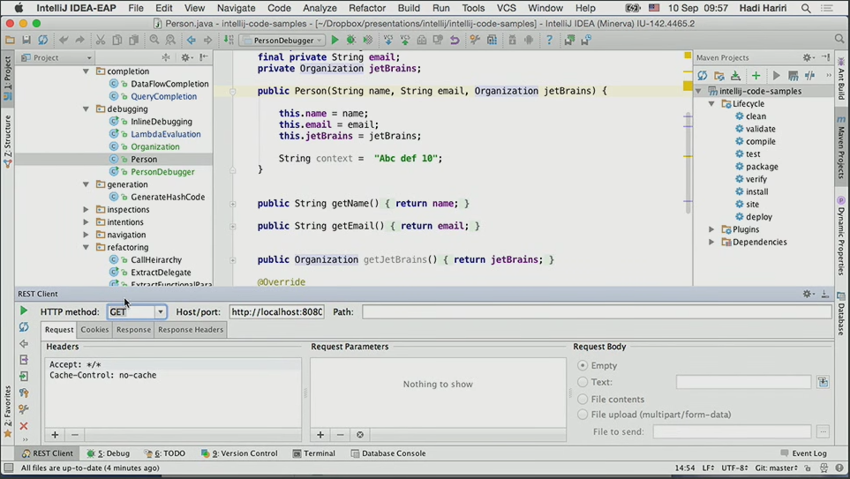This screenshot has height=479, width=850.
Task: Click the VCS revert rollback icon
Action: click(x=455, y=40)
